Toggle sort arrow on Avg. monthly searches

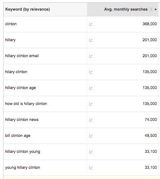156,10
